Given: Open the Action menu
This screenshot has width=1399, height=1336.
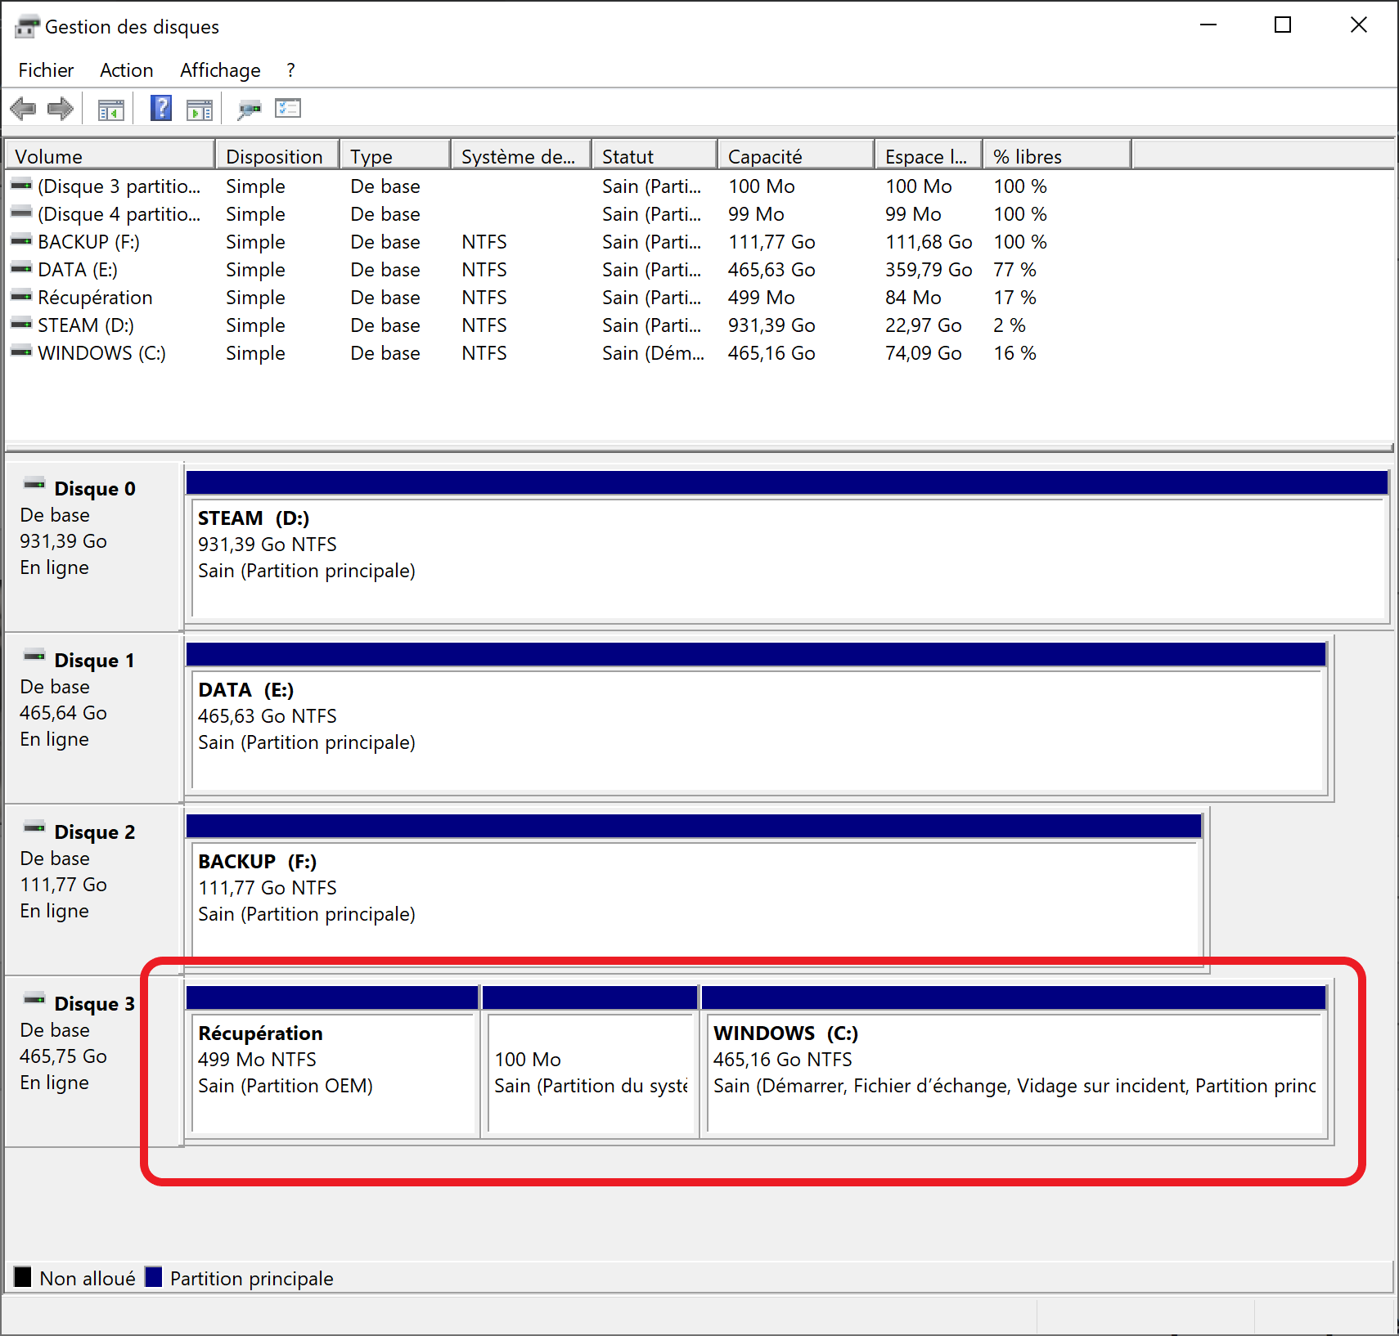Looking at the screenshot, I should tap(126, 70).
